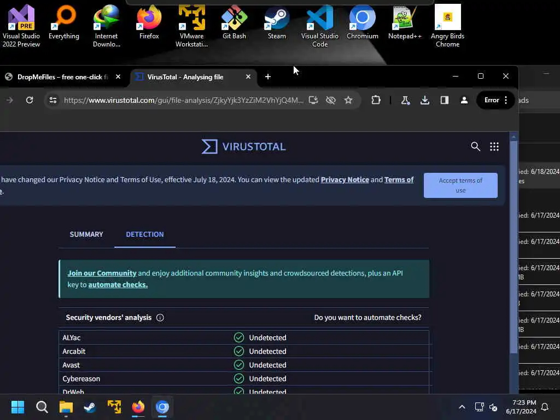The height and width of the screenshot is (420, 560).
Task: Launch Notepad++ desktop shortcut
Action: 405,22
